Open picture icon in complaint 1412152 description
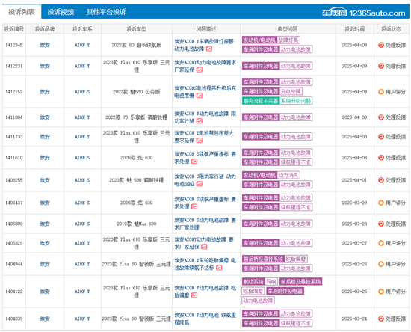 click(x=200, y=96)
